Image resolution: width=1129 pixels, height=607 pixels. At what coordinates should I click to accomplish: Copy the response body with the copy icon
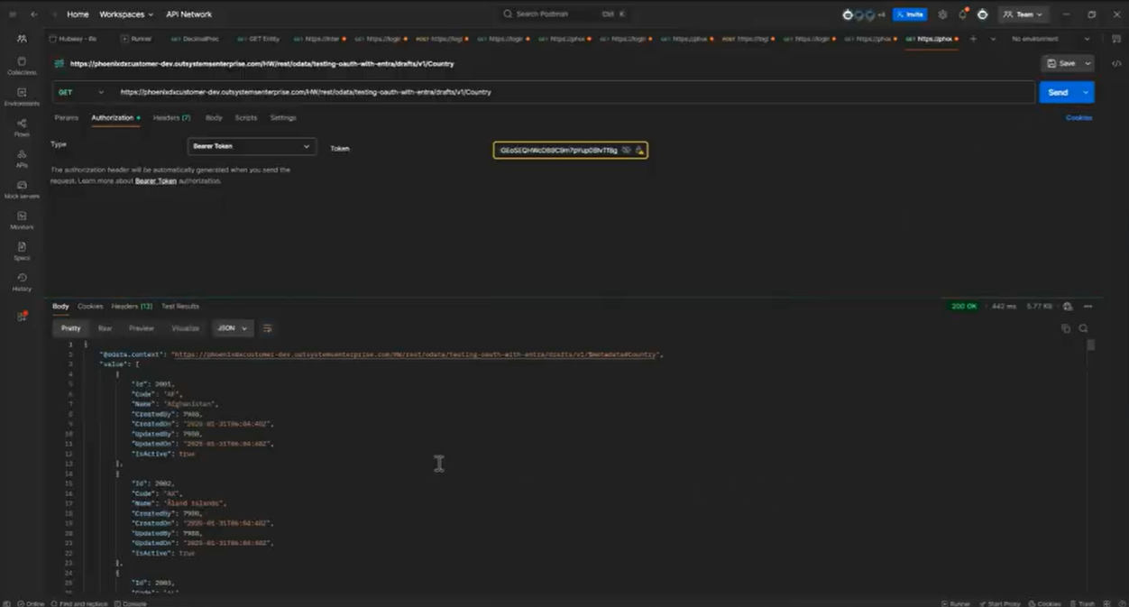click(1066, 328)
